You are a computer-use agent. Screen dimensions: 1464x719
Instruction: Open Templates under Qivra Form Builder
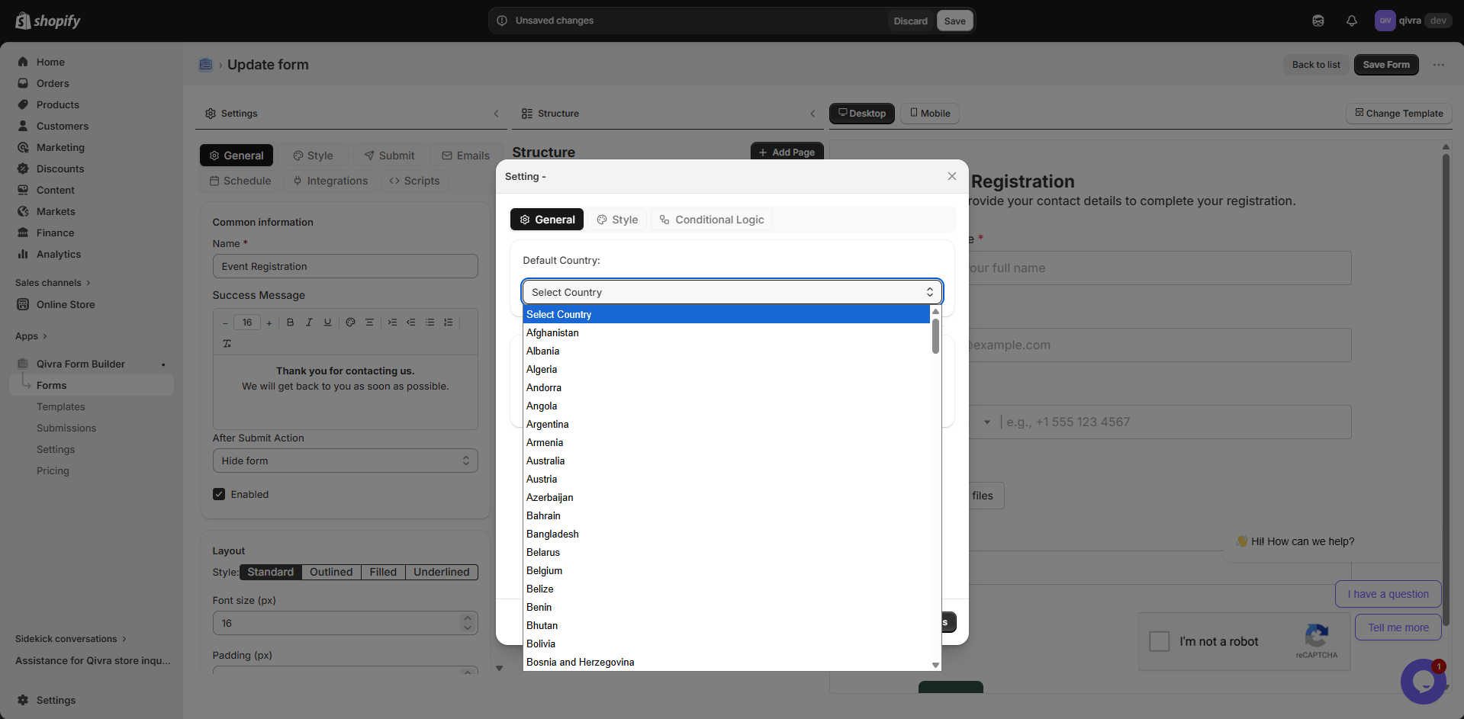61,406
